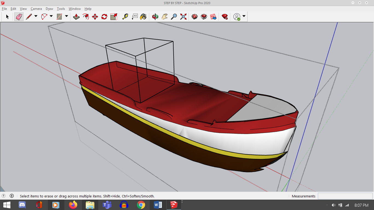Open the Help menu
The width and height of the screenshot is (374, 210).
click(88, 9)
